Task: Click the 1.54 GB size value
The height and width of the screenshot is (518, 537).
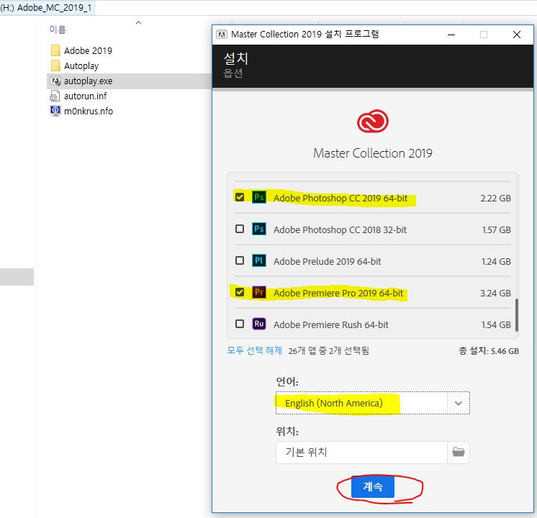Action: click(496, 324)
